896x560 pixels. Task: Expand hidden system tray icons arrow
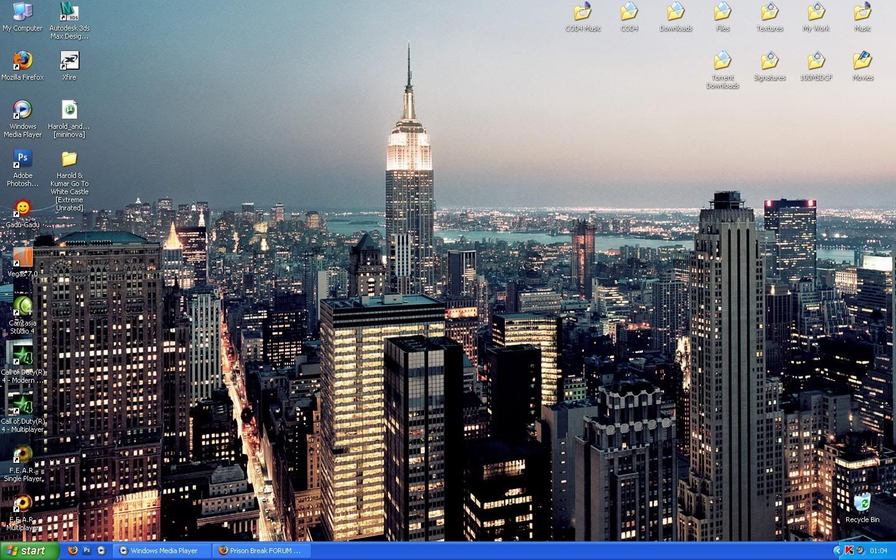[837, 551]
